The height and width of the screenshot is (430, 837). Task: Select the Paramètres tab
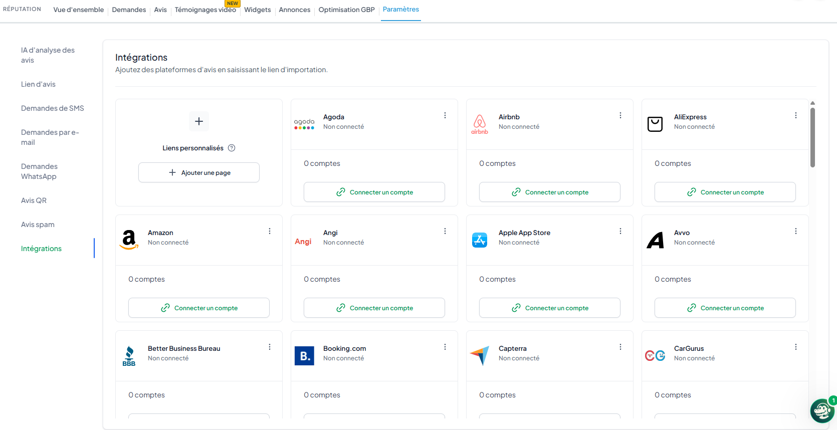pyautogui.click(x=401, y=10)
